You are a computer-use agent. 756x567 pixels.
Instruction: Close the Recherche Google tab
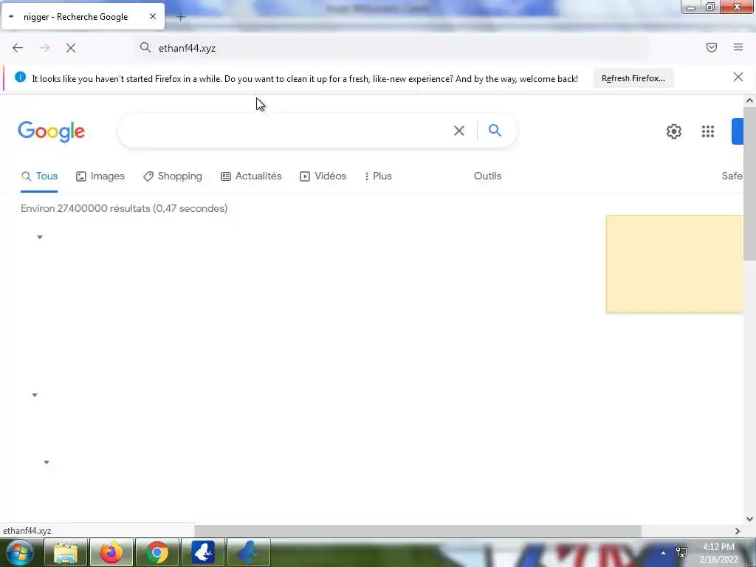(x=153, y=16)
